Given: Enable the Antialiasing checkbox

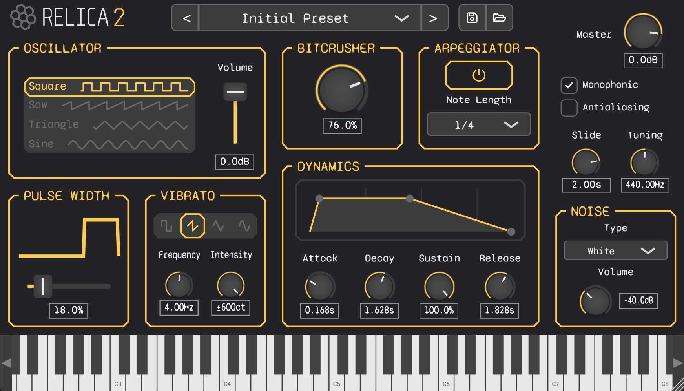Looking at the screenshot, I should (569, 108).
